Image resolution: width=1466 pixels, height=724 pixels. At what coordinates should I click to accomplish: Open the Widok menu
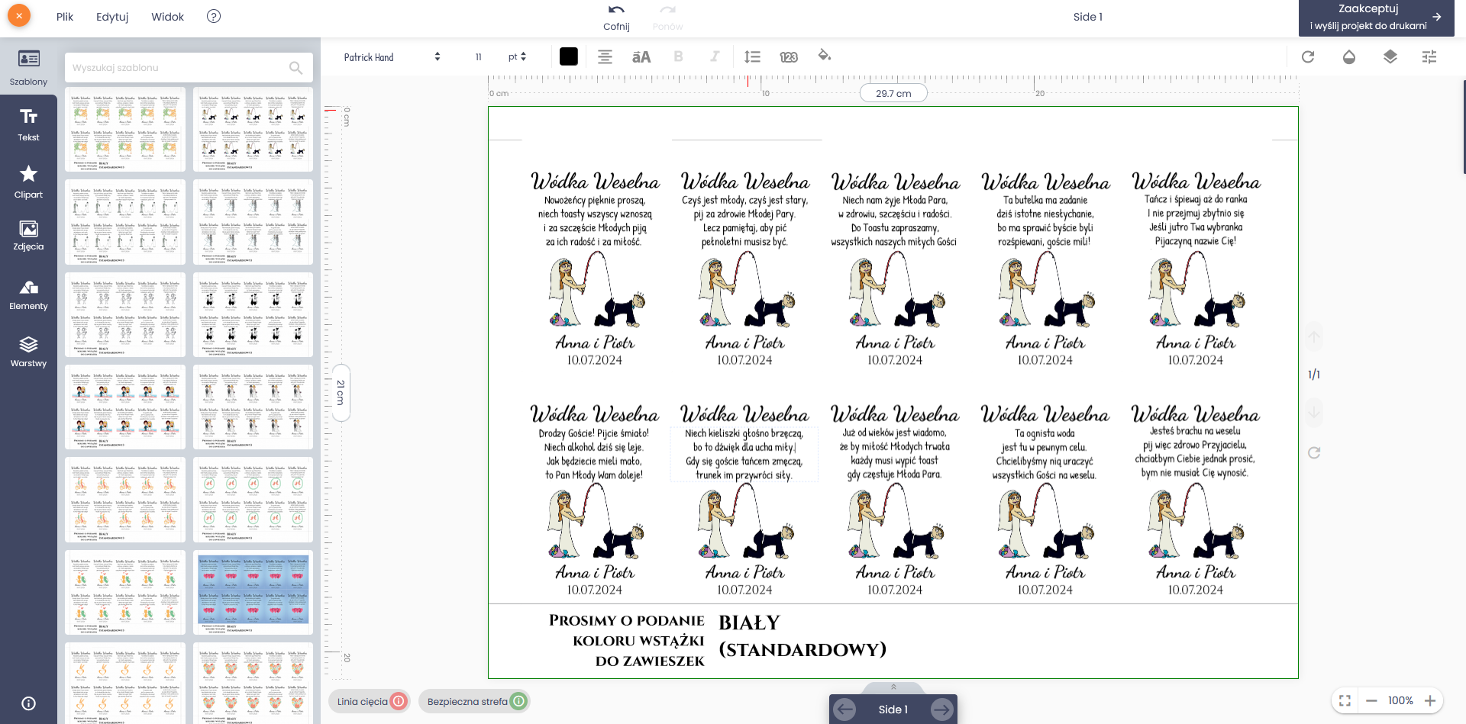point(168,17)
